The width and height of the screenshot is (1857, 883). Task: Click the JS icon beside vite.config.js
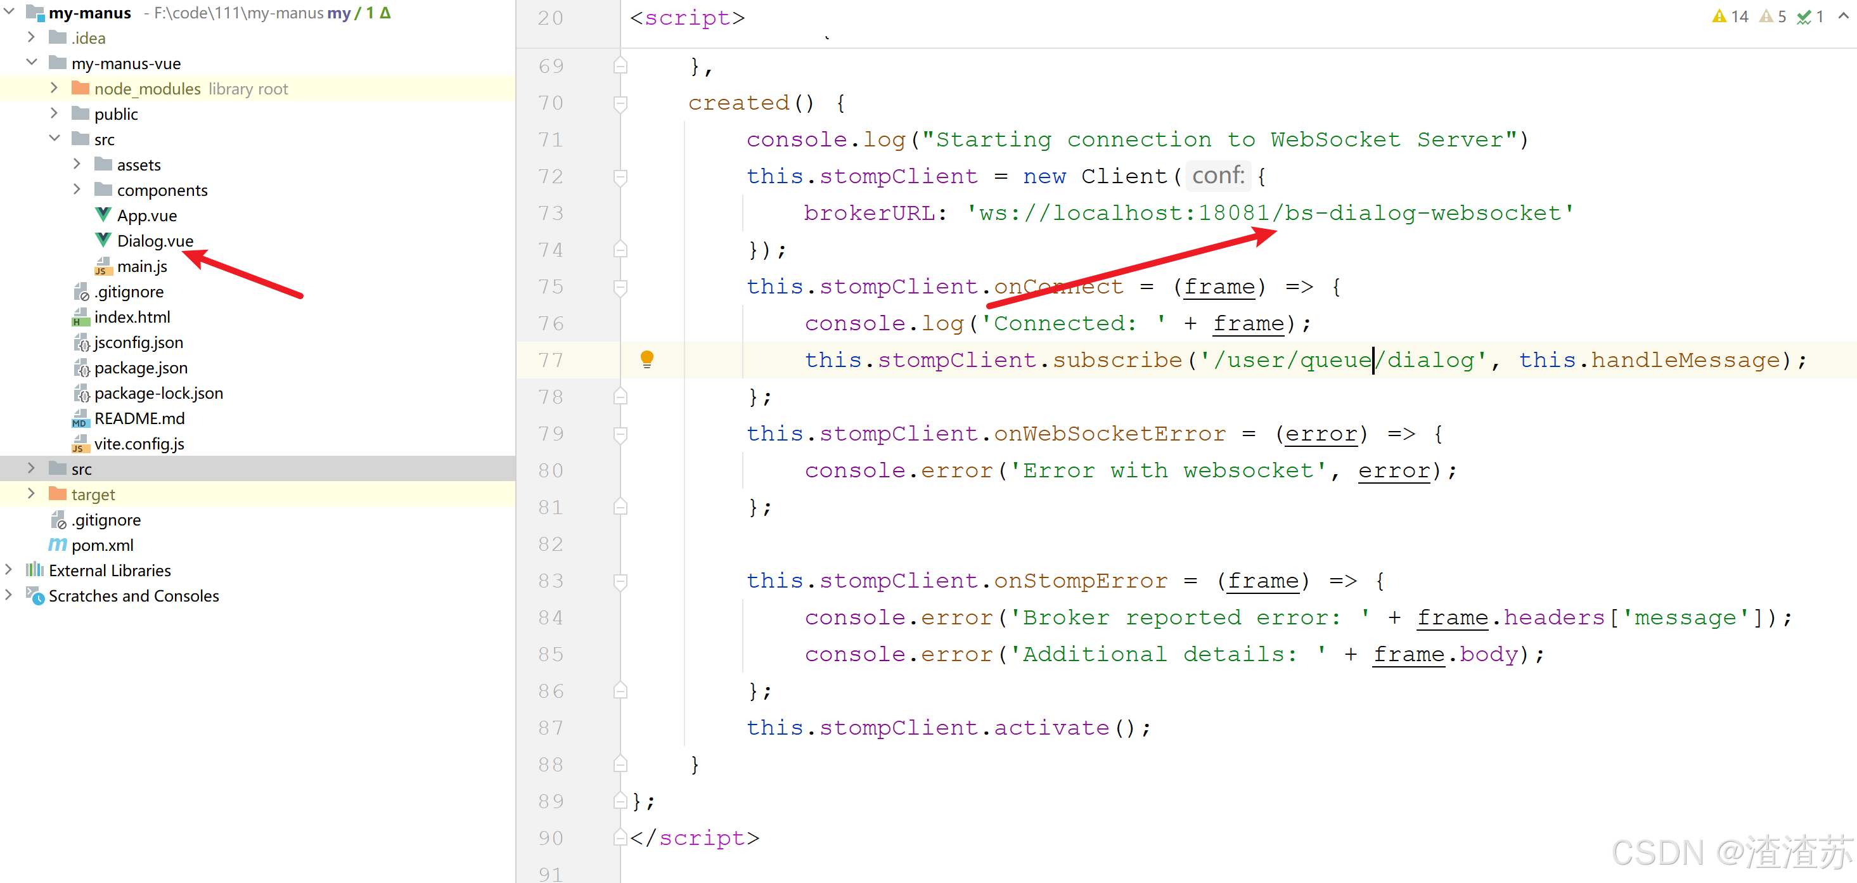click(80, 443)
